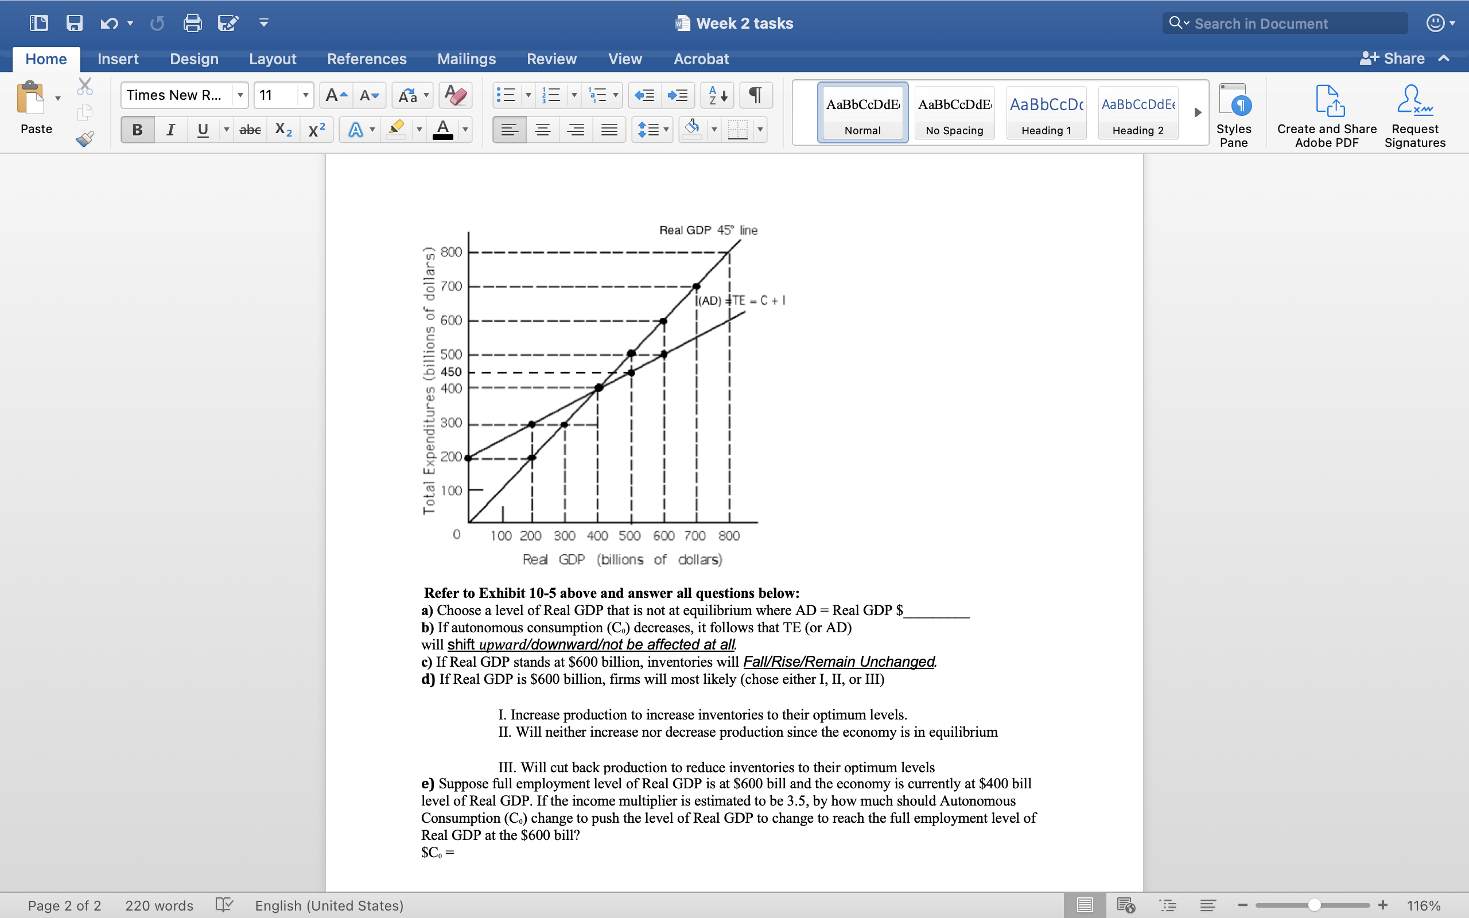Click the Format Painter brush icon
1469x918 pixels.
point(84,139)
